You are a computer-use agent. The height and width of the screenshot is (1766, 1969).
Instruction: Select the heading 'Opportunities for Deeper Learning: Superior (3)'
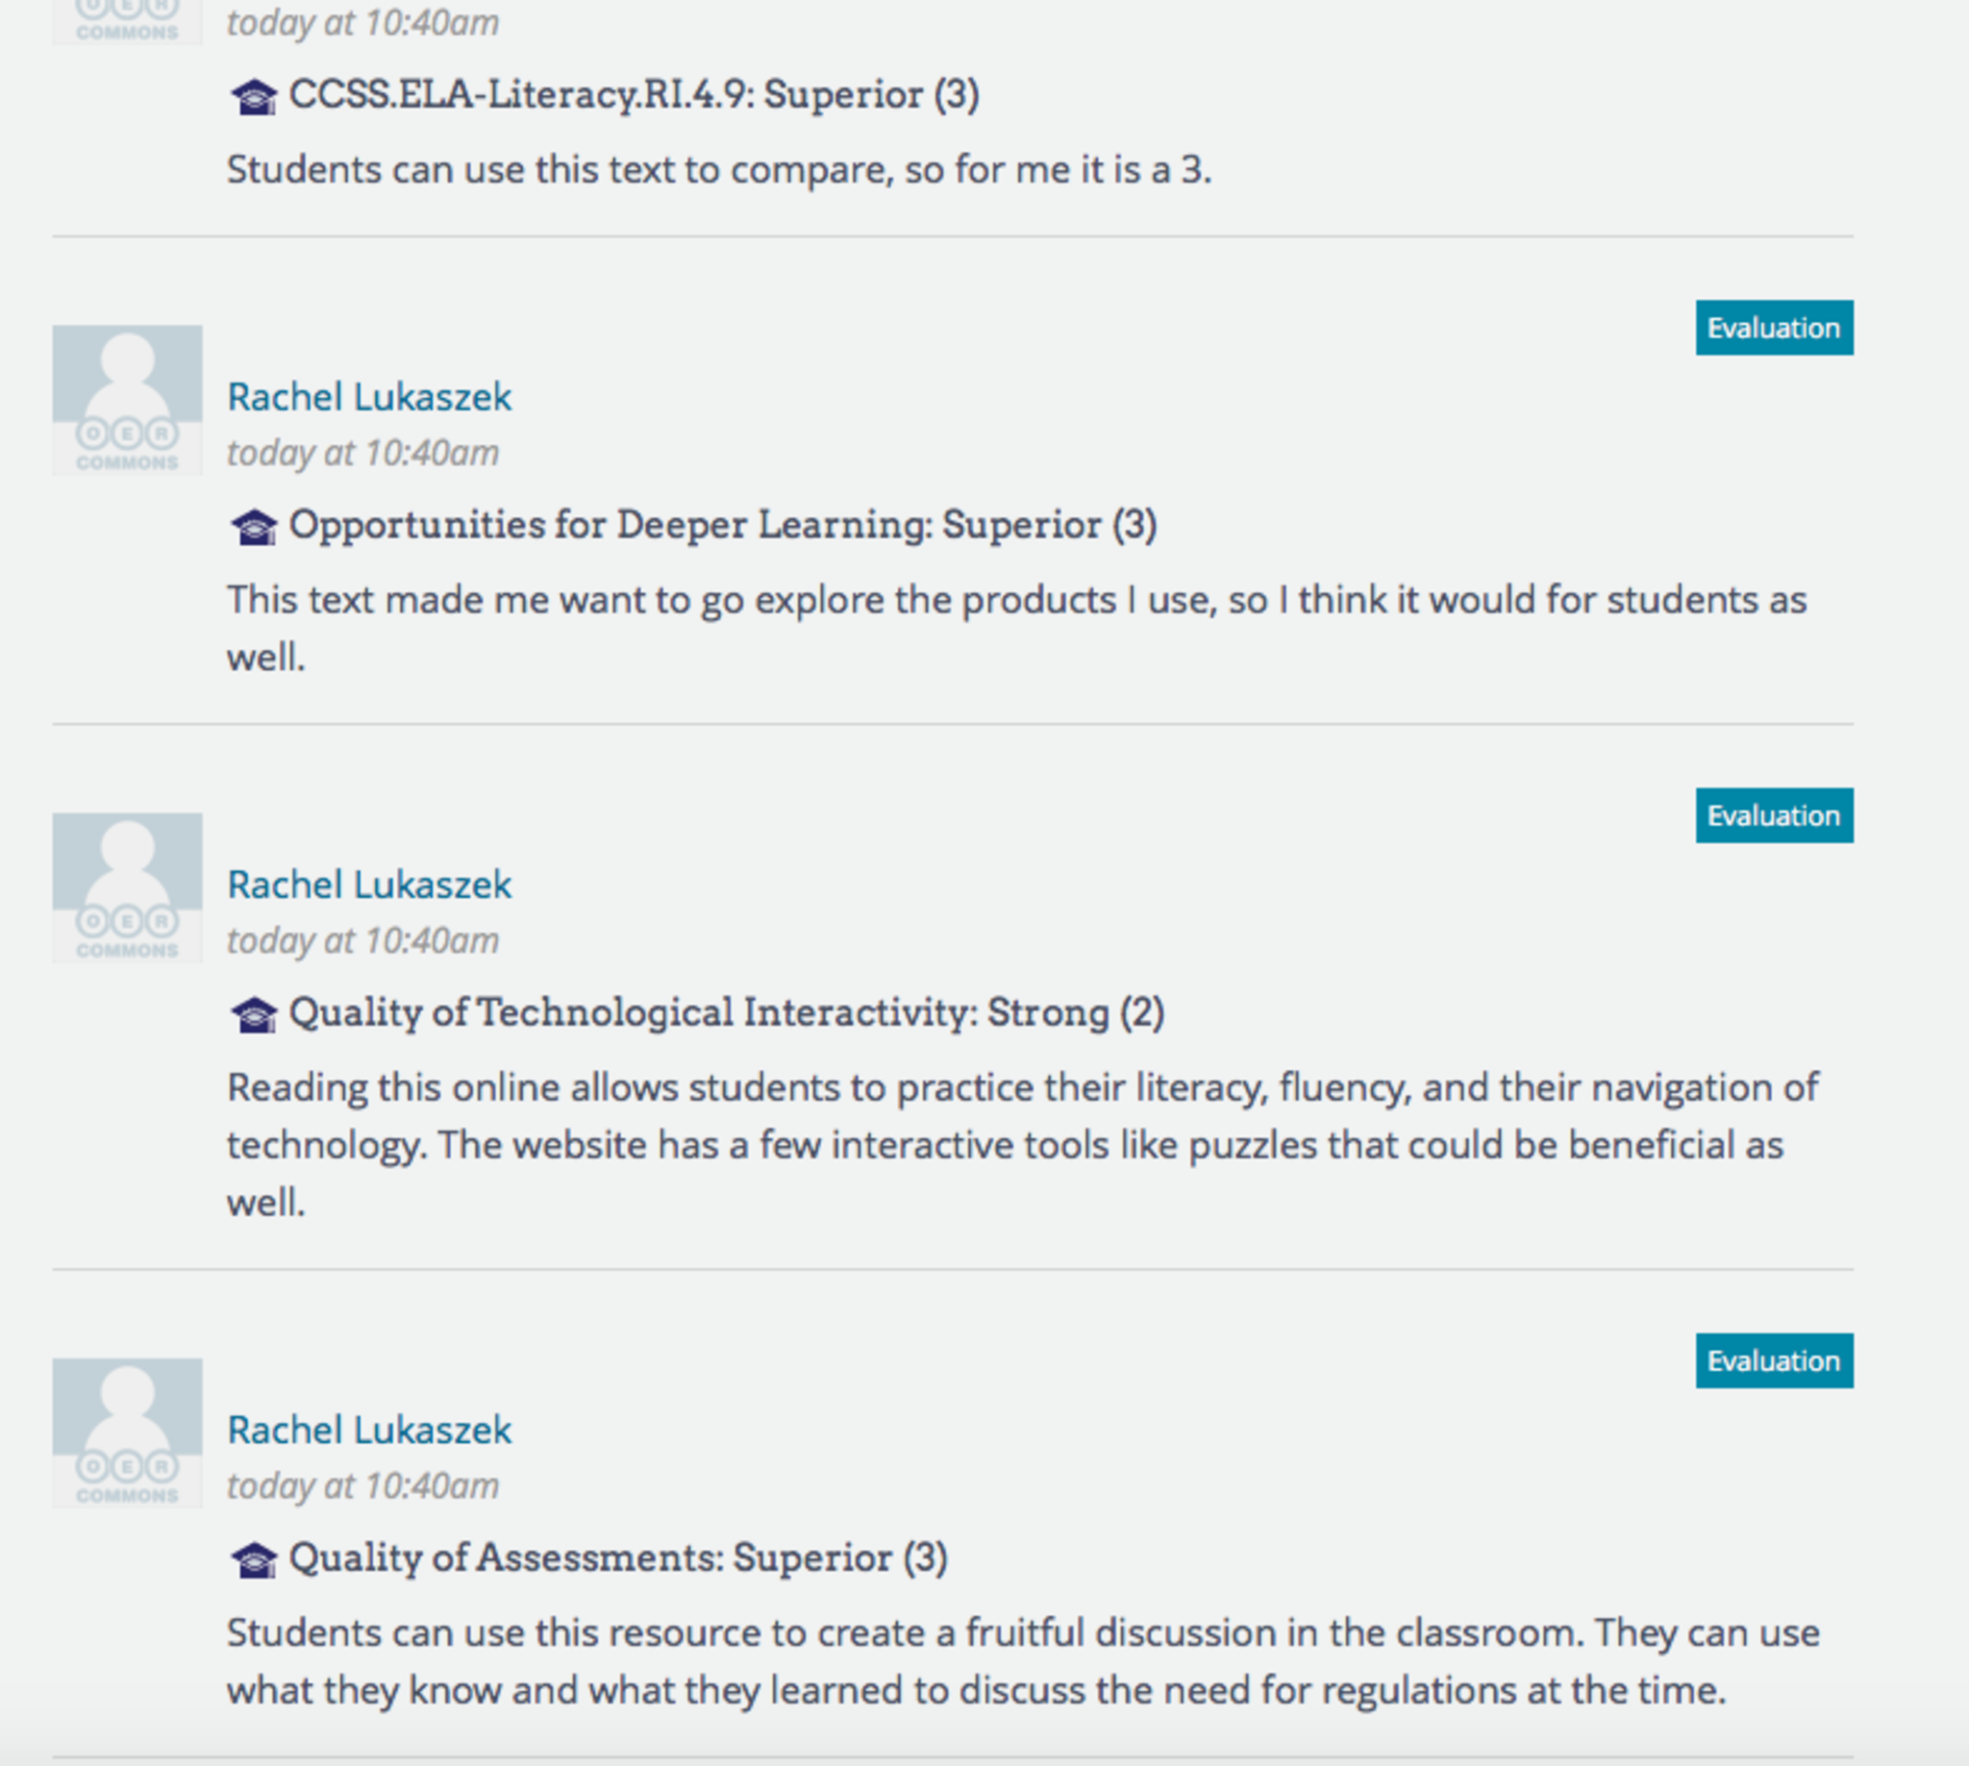click(x=722, y=525)
